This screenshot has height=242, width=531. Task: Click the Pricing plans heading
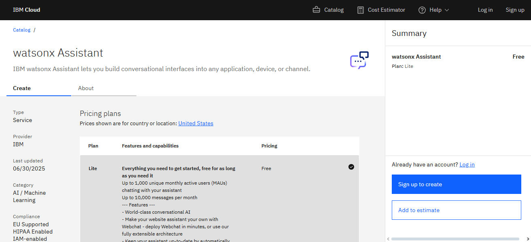tap(100, 114)
